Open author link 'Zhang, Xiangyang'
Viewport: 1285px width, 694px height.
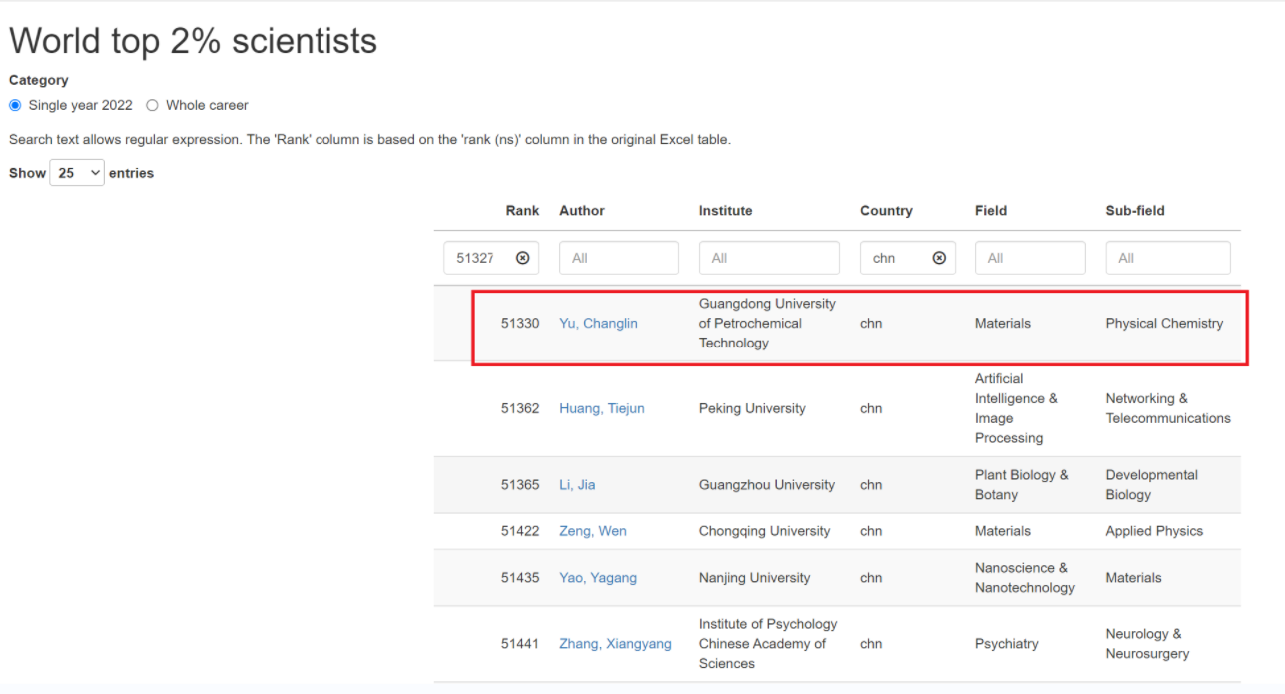click(615, 644)
